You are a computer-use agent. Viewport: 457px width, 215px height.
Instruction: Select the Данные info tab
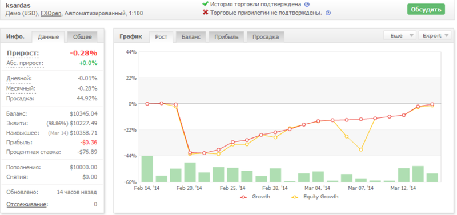click(48, 37)
